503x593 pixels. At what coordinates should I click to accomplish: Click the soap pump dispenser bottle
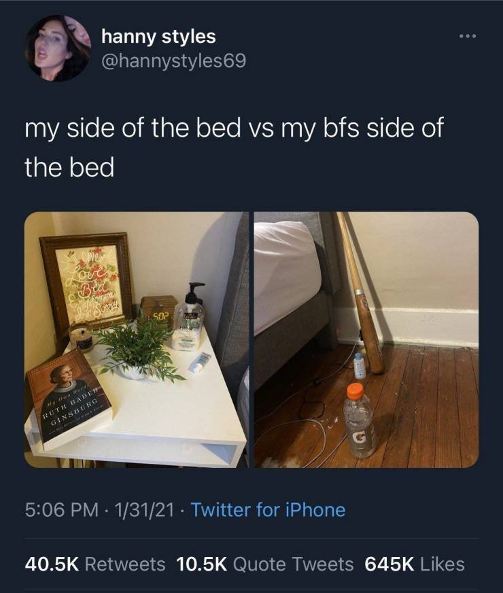click(189, 317)
